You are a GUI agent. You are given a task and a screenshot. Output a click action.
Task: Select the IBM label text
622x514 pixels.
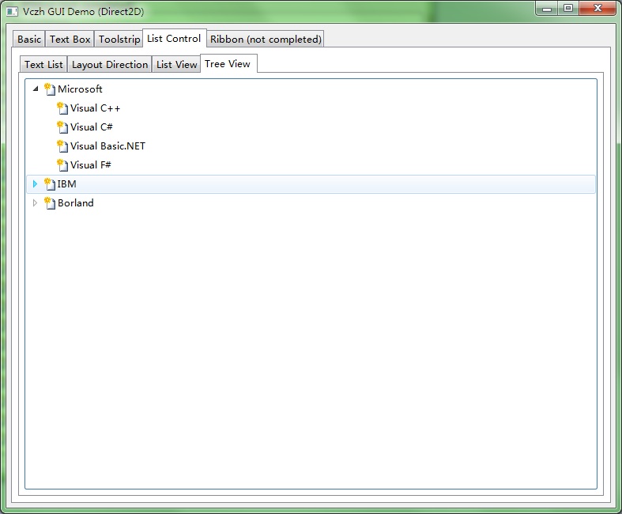pyautogui.click(x=66, y=183)
